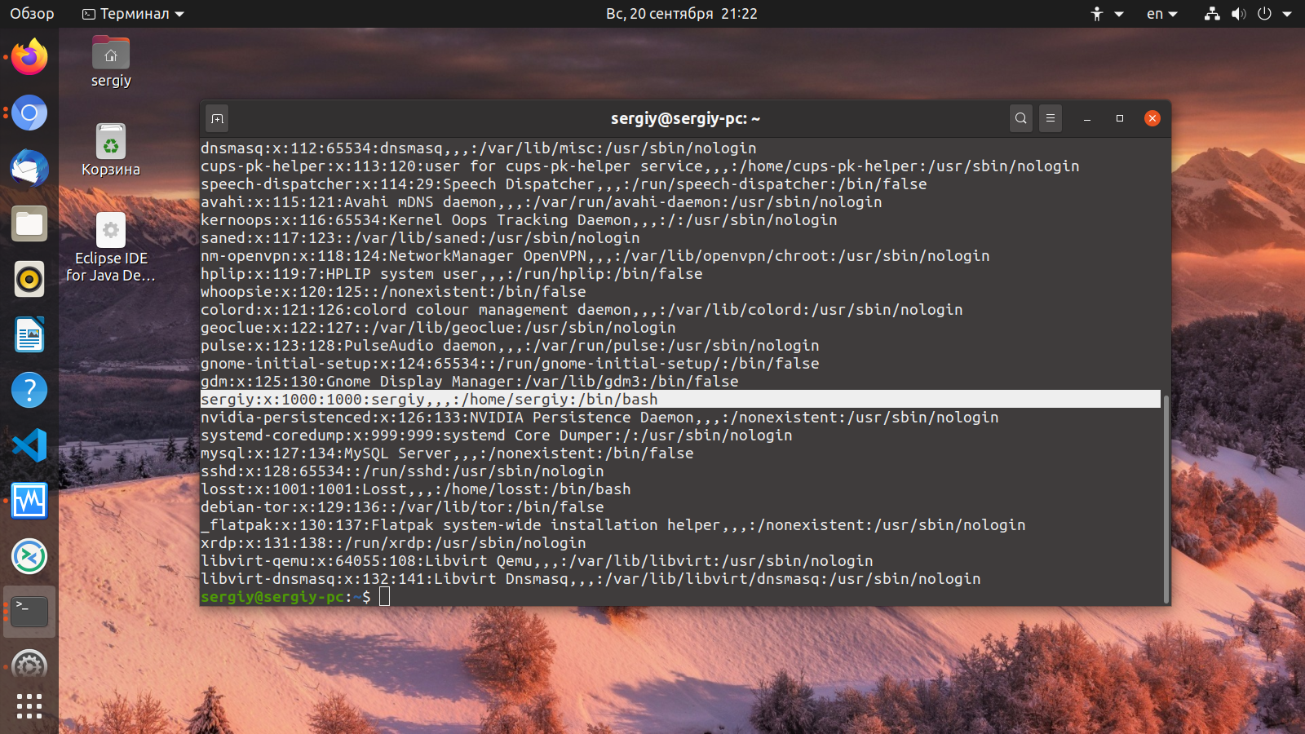
Task: Open the en keyboard layout dropdown
Action: [x=1162, y=14]
